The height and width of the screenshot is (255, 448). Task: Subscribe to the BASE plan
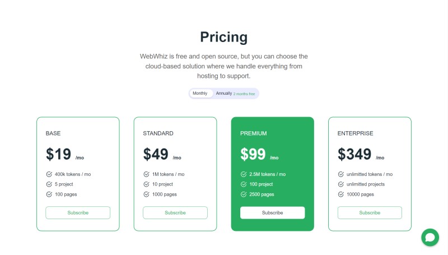(78, 213)
